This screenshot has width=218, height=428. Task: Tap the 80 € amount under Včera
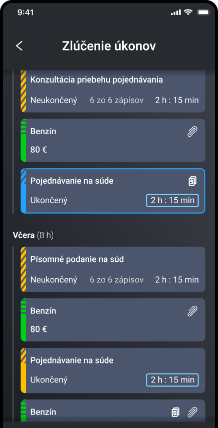point(39,329)
